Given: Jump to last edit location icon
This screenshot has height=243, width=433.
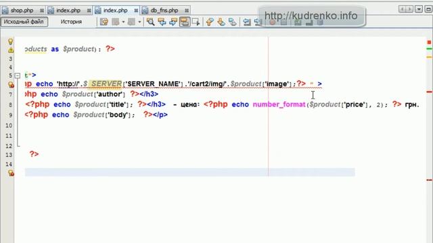Looking at the screenshot, I should 104,22.
